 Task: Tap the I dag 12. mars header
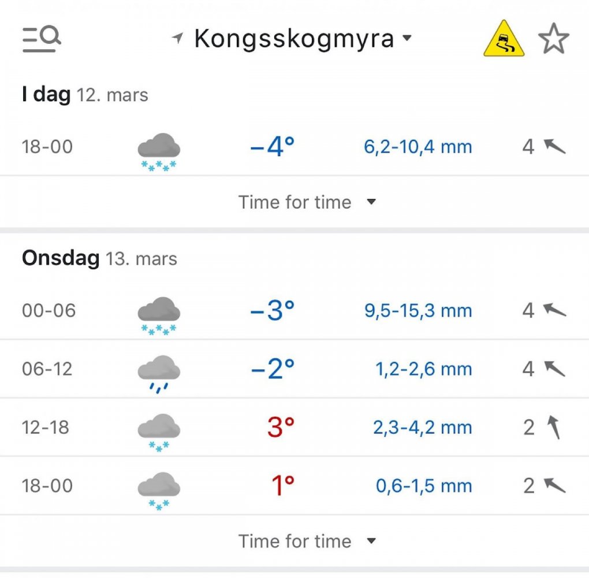[x=85, y=94]
